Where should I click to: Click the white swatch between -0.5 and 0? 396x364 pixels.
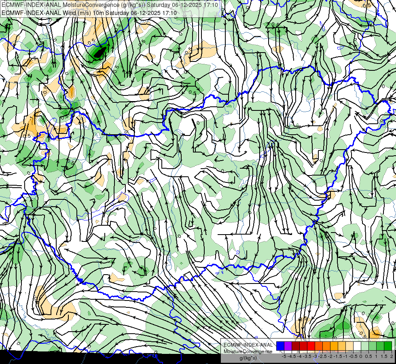click(x=357, y=346)
